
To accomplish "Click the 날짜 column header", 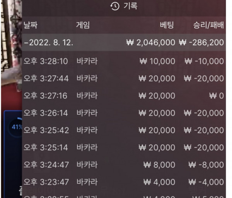I will (x=31, y=25).
